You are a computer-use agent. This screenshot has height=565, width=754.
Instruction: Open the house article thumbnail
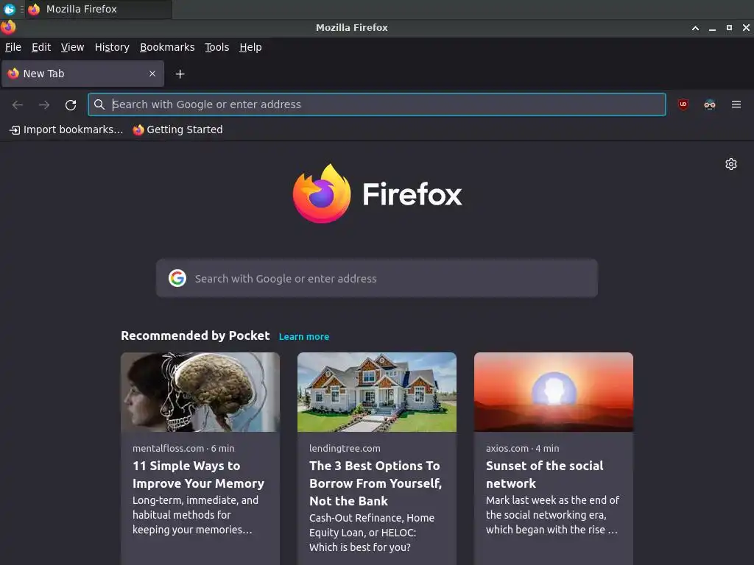pos(377,392)
